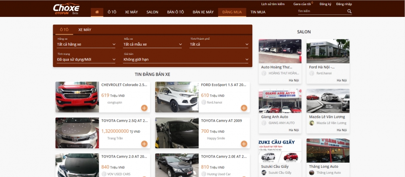Click Mazda Lê Văn Lương salon photo
This screenshot has height=177, width=405.
(x=328, y=101)
